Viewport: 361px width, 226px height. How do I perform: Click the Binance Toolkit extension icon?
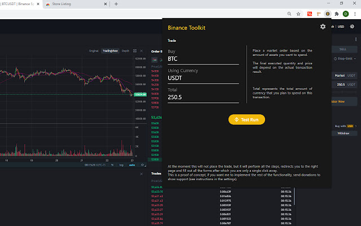coord(327,13)
